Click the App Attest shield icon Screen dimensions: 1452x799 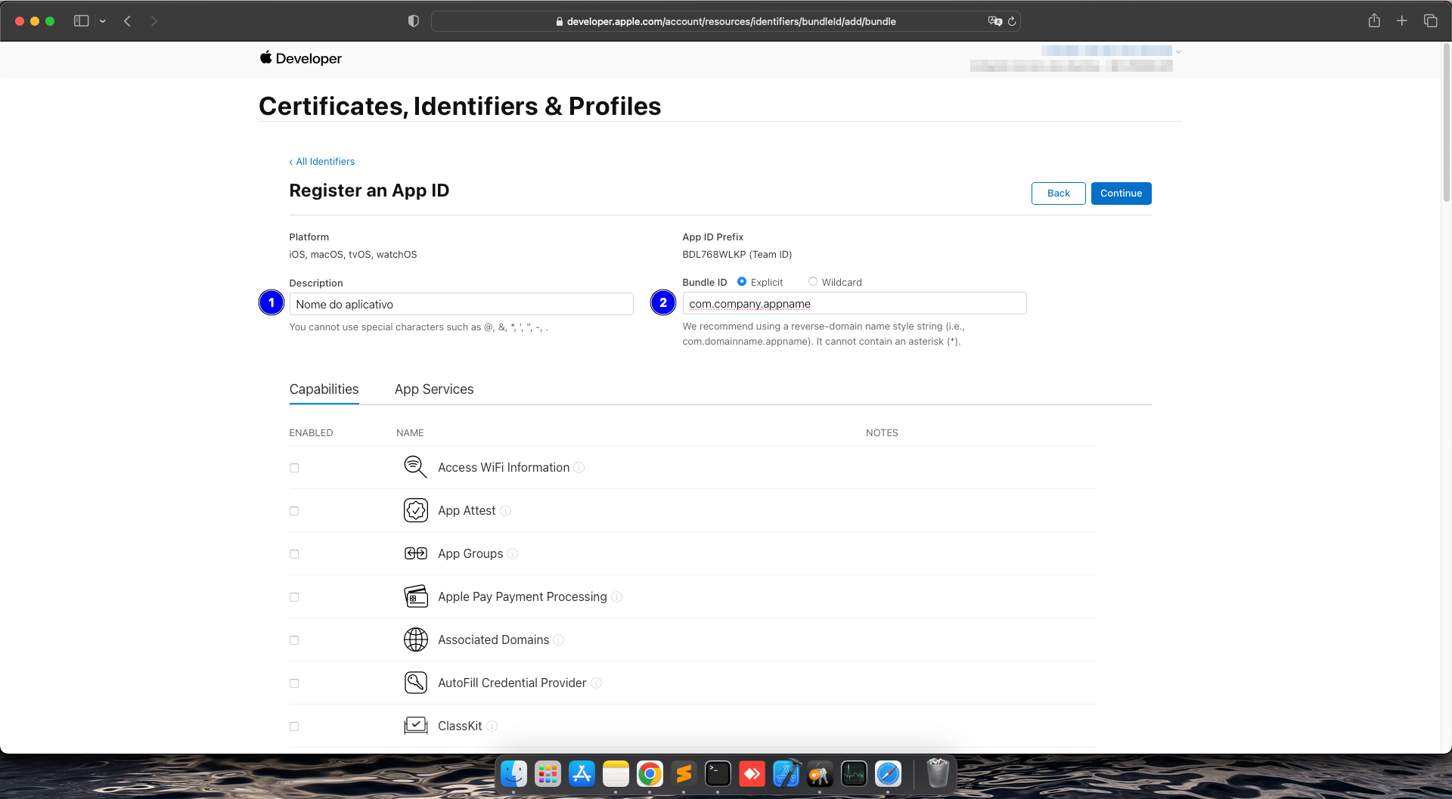click(415, 510)
